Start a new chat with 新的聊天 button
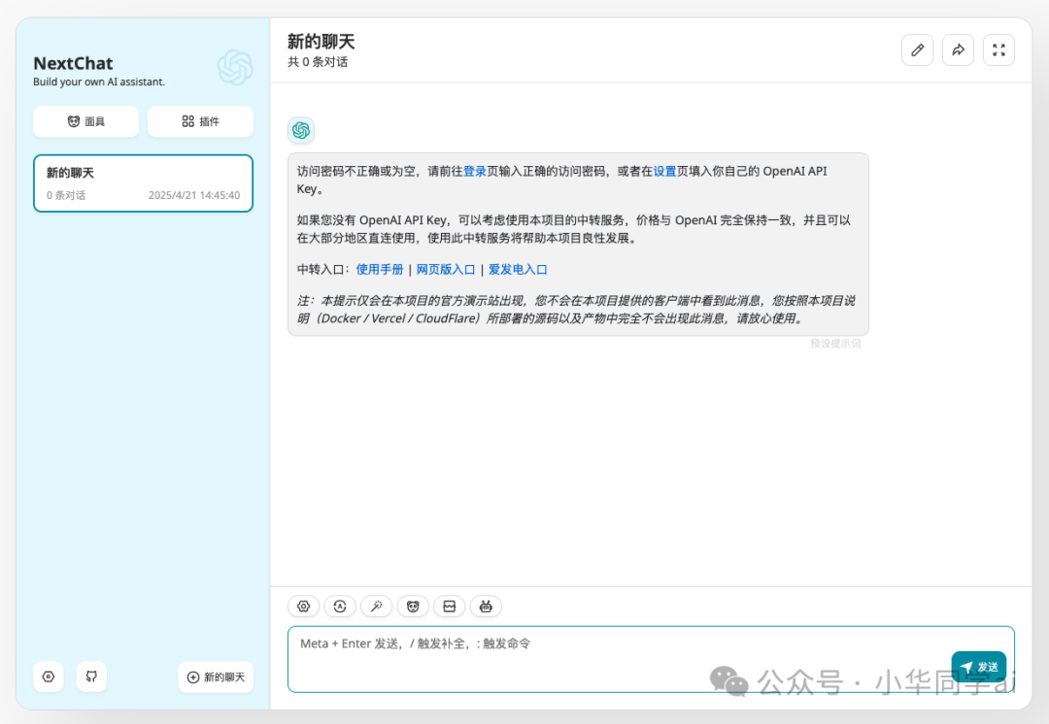 [216, 676]
